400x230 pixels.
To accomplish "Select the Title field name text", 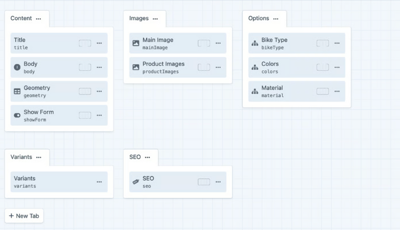I will (x=20, y=40).
